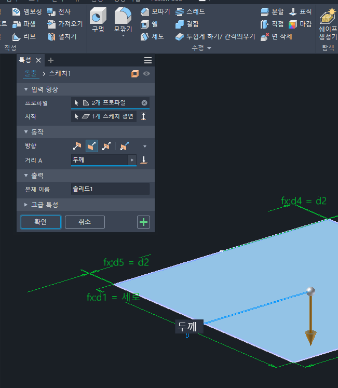338x388 pixels.
Task: Open the 거리 A parameter flyout arrow
Action: click(x=132, y=160)
